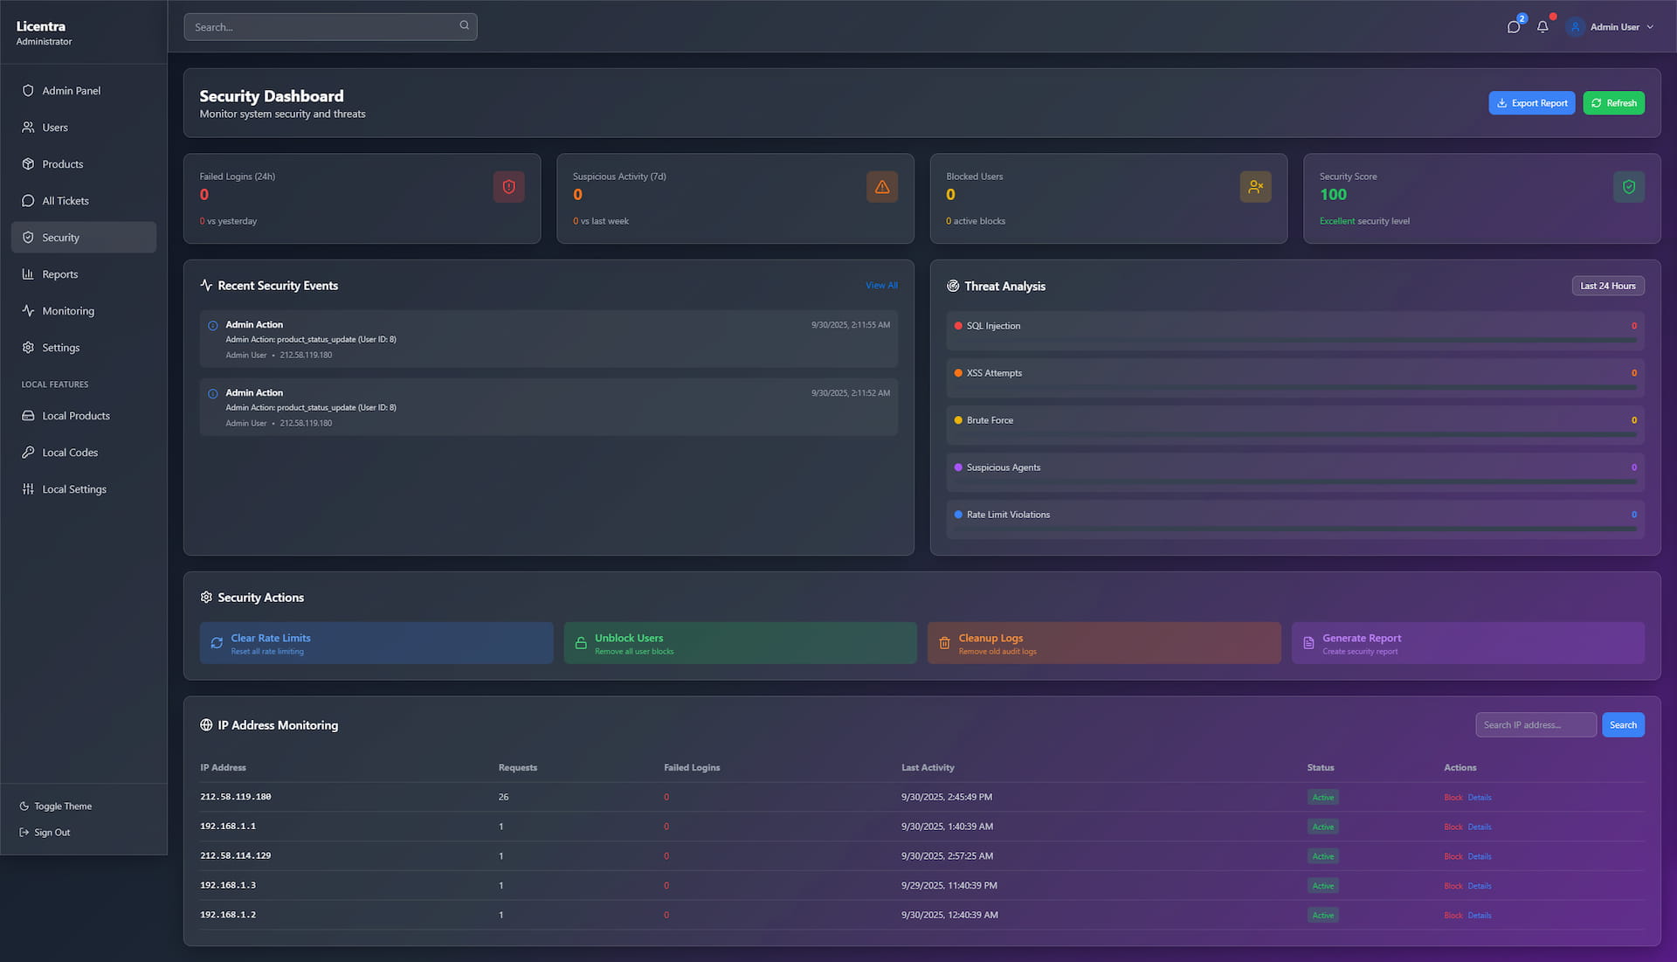Click the search magnifier icon in top bar
Viewport: 1677px width, 962px height.
click(464, 25)
